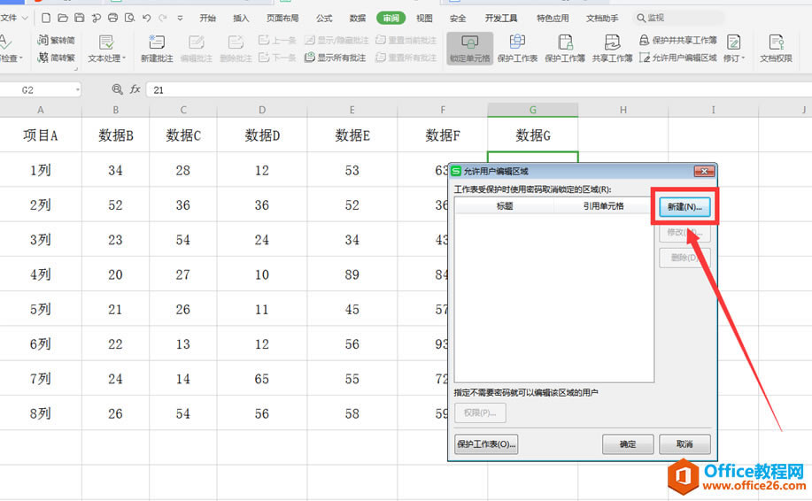Open the 文档权限 document permission tool

point(776,49)
